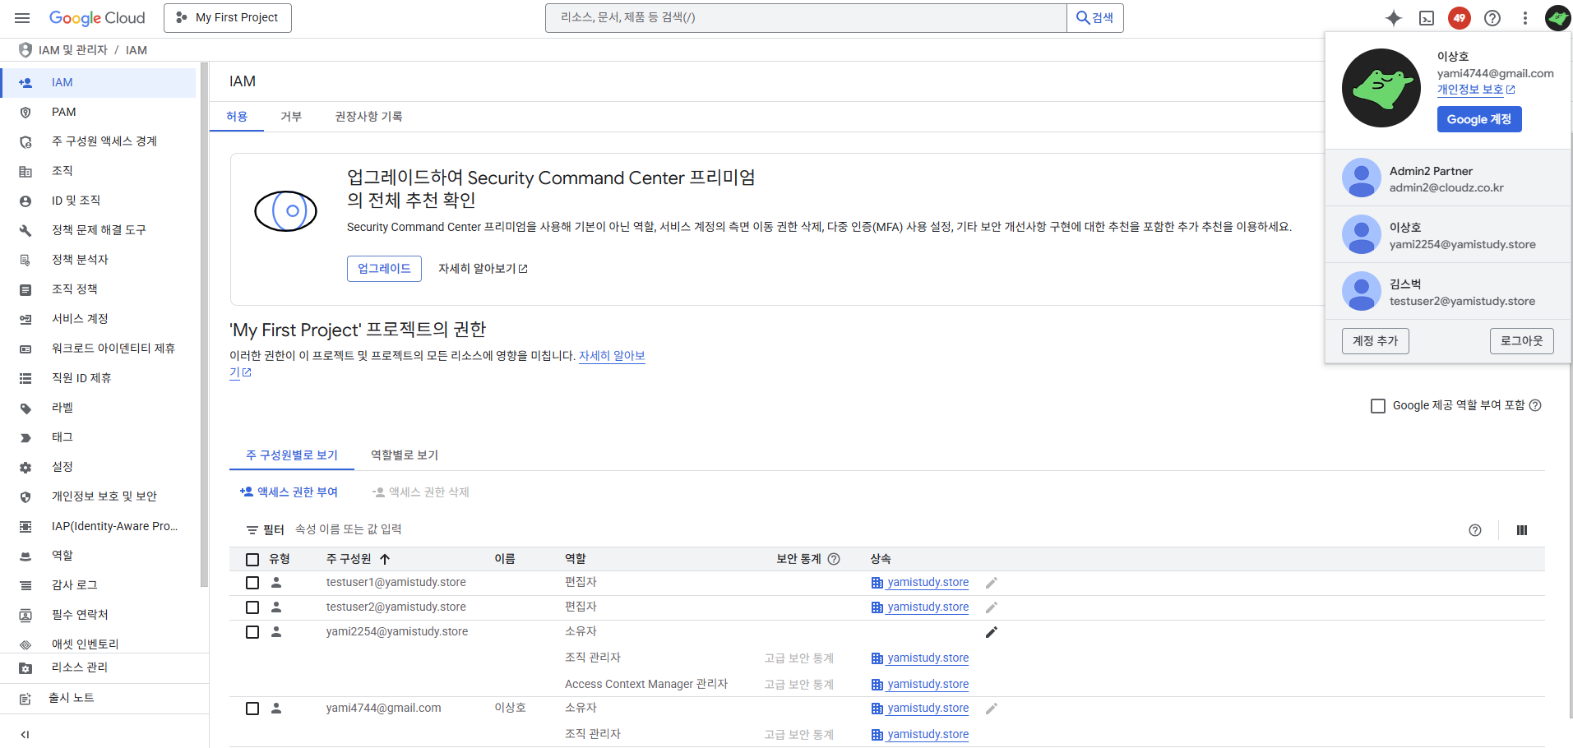Click yamistudy.store link in Access Context Manager row
Screen dimensions: 1573x748
point(928,685)
